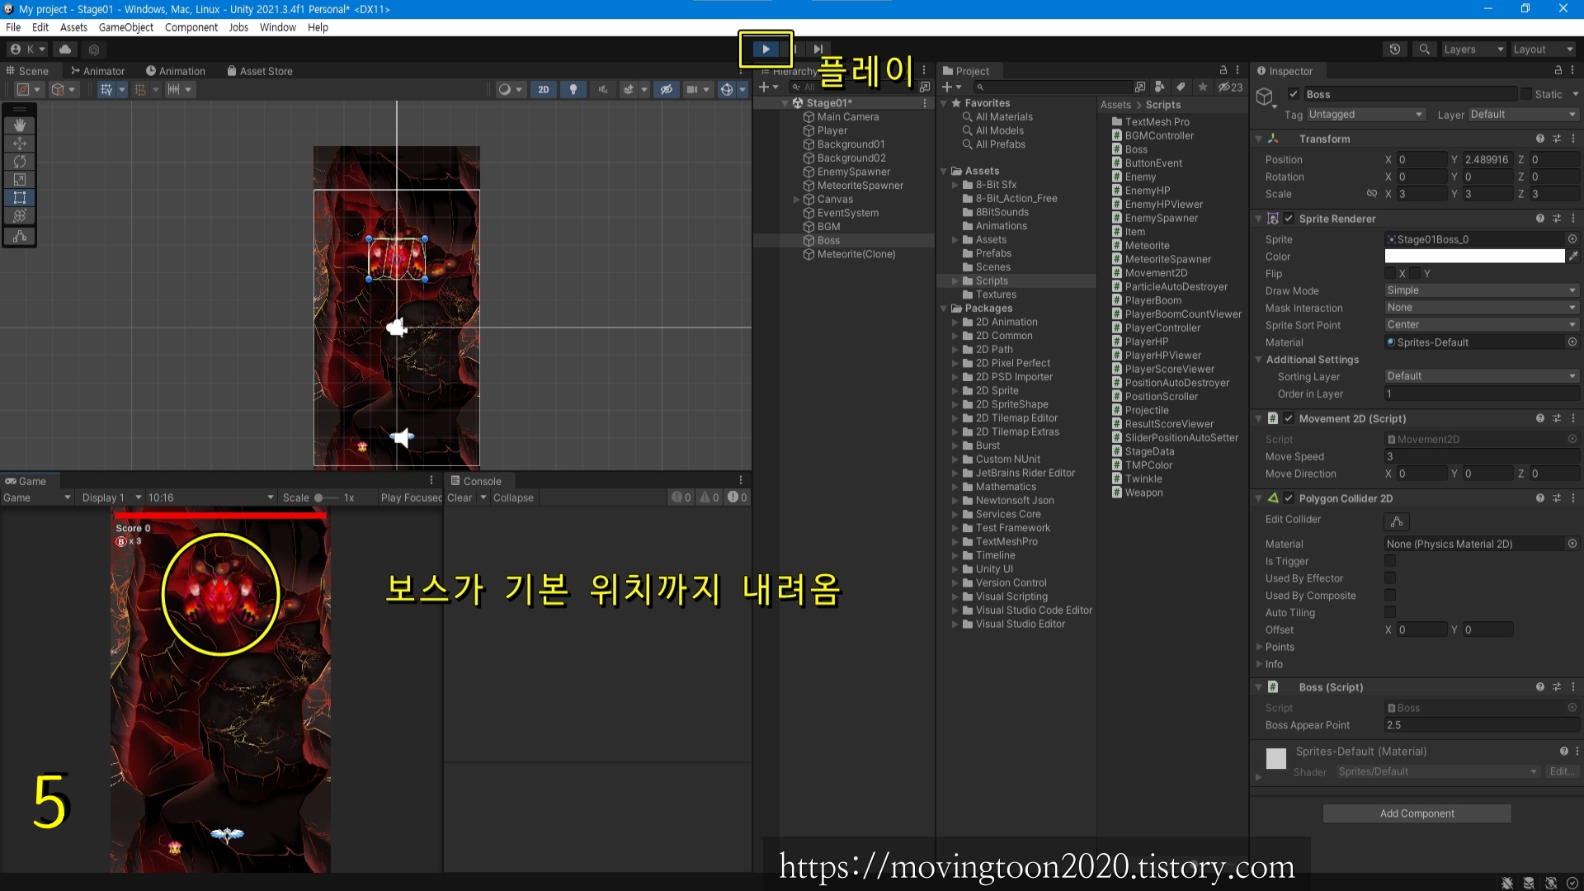Click the Boss Appear Point field
1584x891 pixels.
(x=1482, y=725)
